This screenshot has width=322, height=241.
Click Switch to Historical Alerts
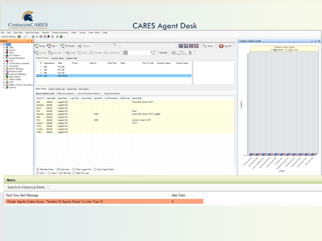(x=26, y=187)
